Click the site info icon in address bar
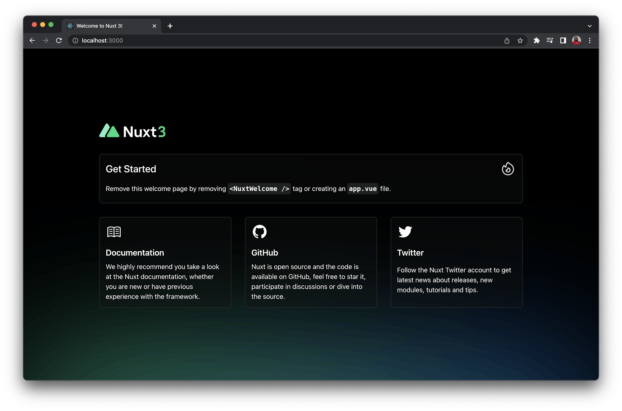 [75, 40]
